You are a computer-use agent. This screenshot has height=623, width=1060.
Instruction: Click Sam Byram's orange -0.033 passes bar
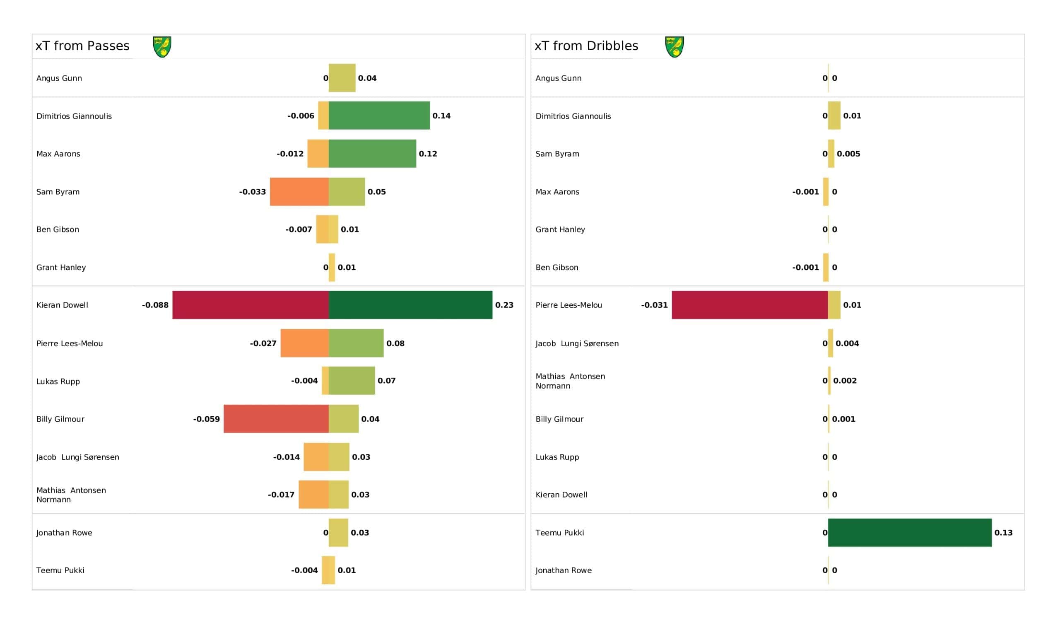pos(299,191)
